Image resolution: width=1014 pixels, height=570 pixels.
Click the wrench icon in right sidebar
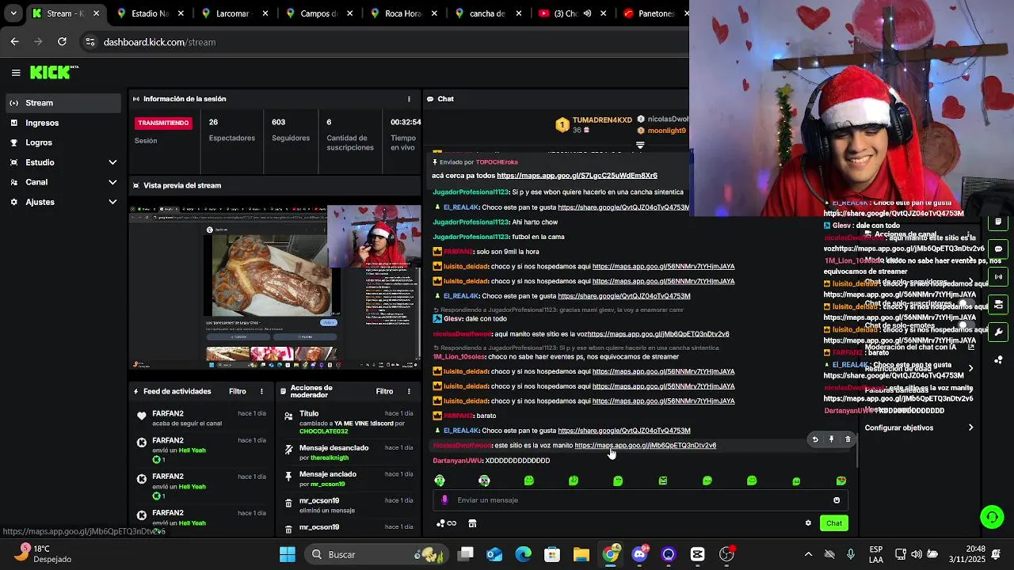pos(998,332)
